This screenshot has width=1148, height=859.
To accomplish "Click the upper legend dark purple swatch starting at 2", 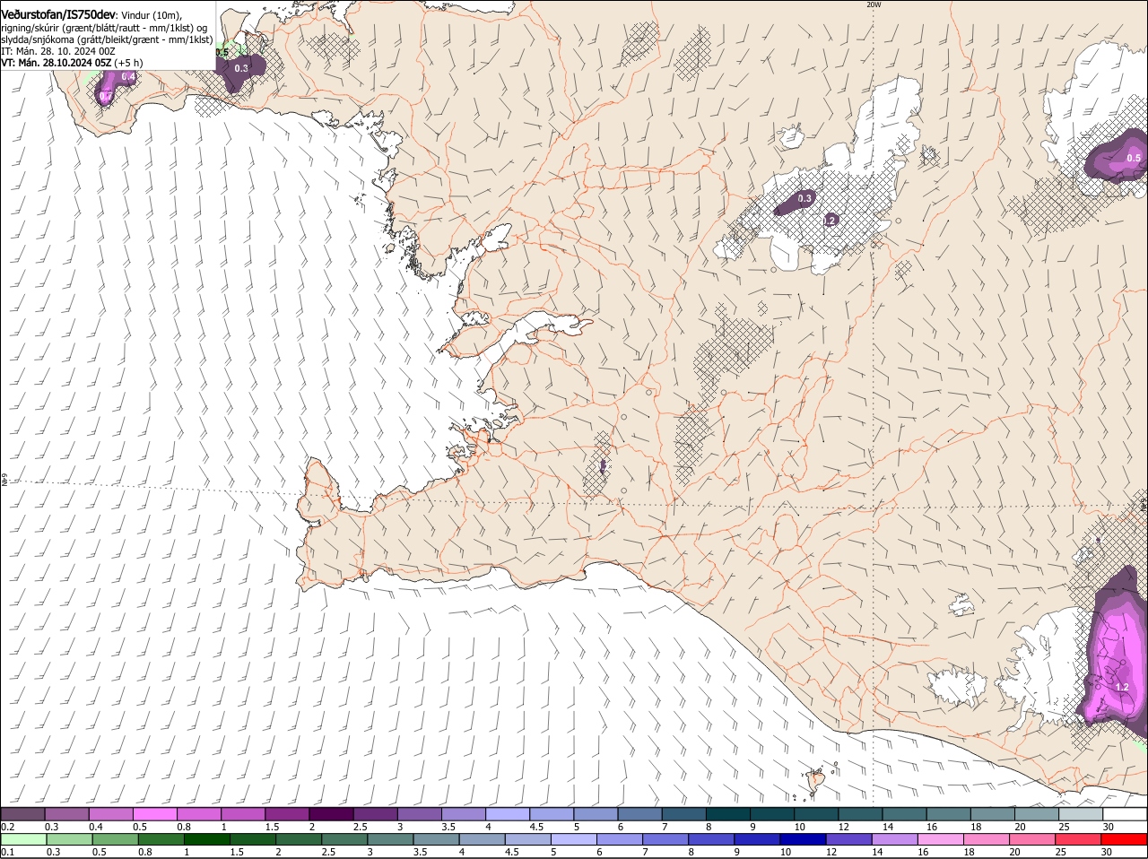I will [x=331, y=813].
